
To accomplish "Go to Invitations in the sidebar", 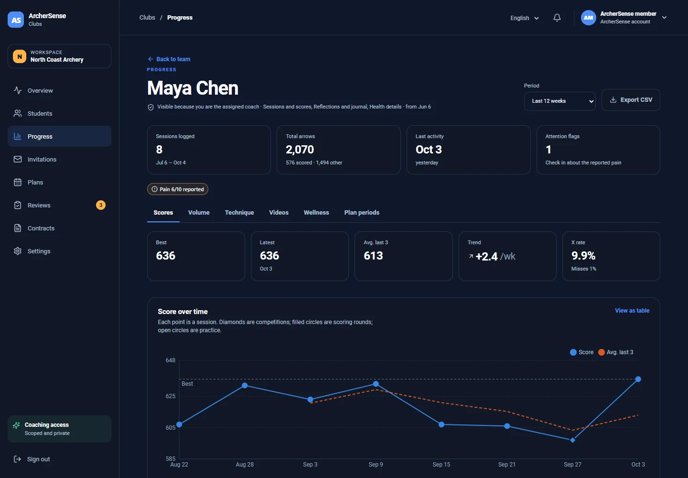I will tap(59, 159).
